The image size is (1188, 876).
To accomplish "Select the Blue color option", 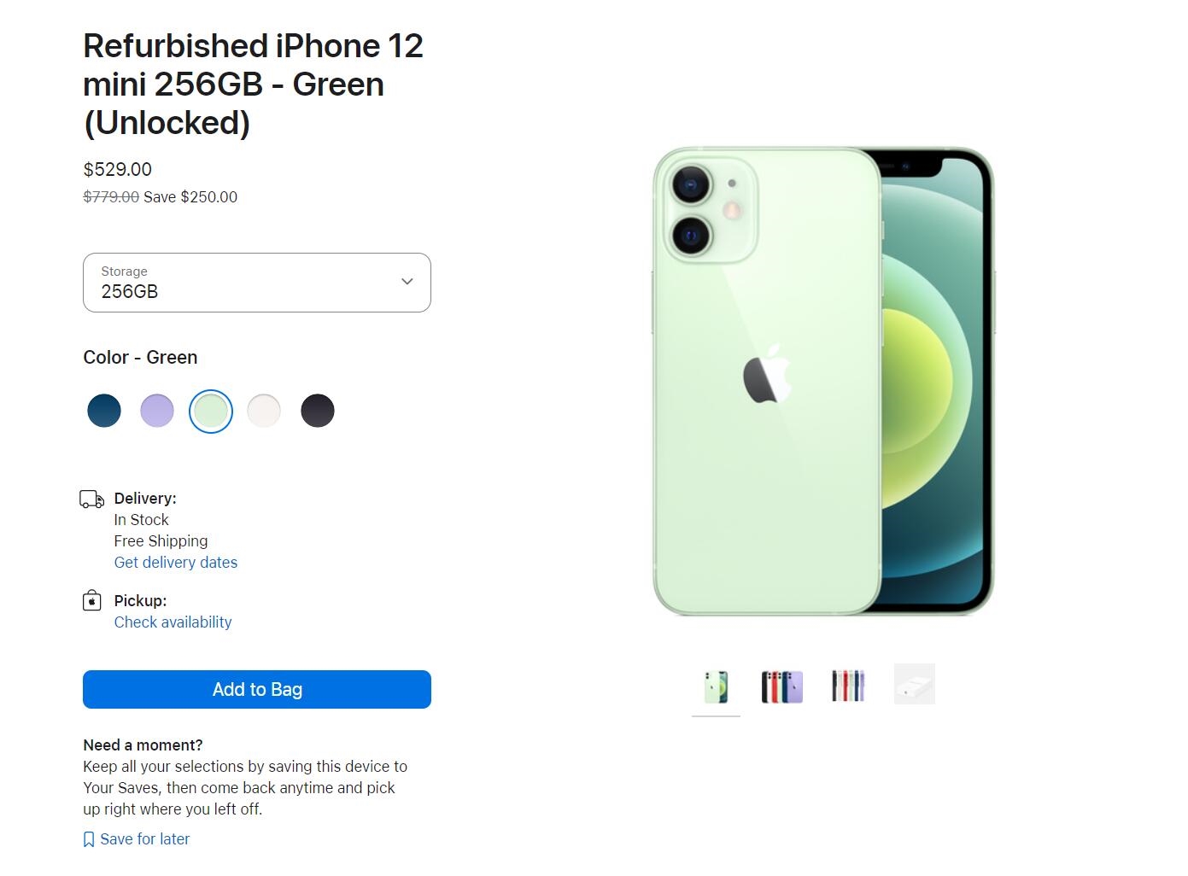I will pos(104,411).
